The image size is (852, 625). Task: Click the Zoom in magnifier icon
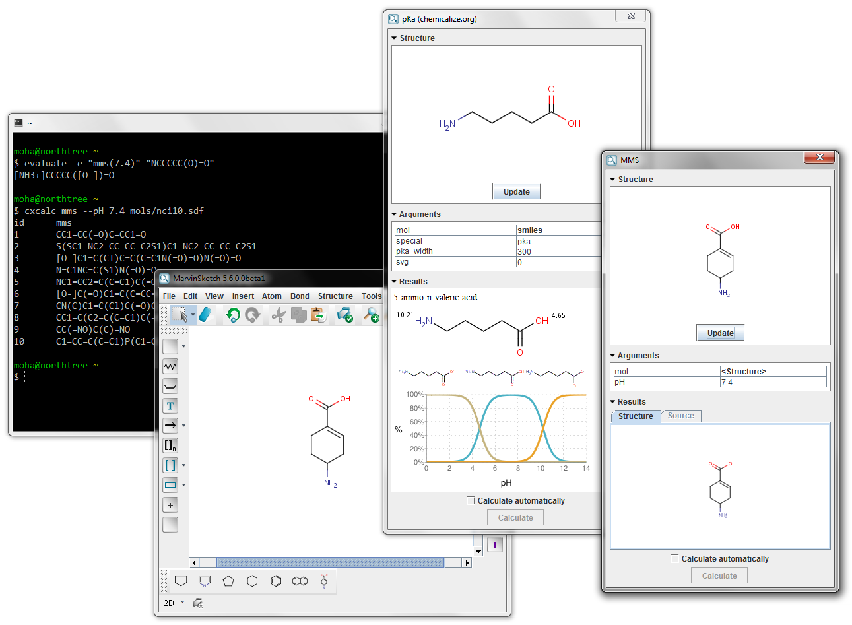(372, 315)
